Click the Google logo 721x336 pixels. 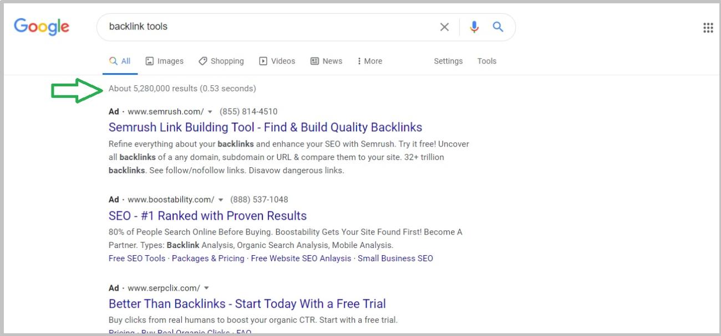pos(42,27)
